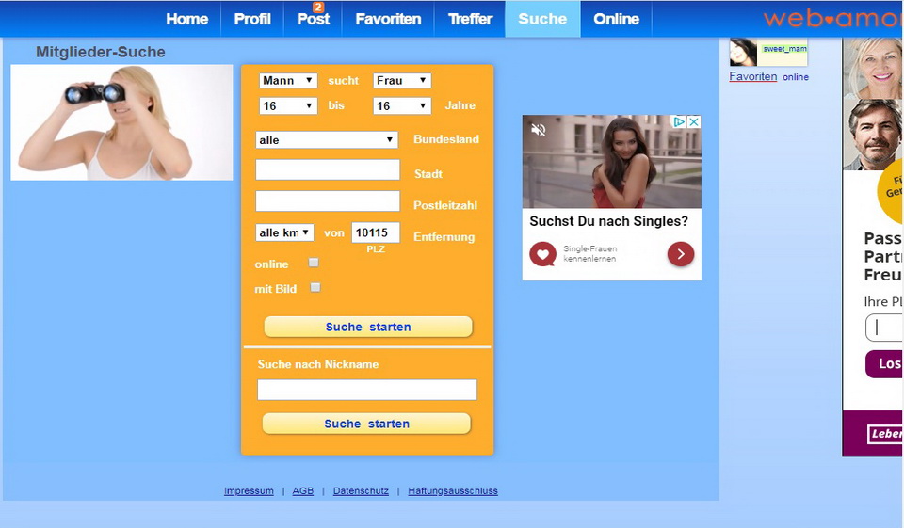Close the ad with the X icon
904x528 pixels.
tap(694, 121)
